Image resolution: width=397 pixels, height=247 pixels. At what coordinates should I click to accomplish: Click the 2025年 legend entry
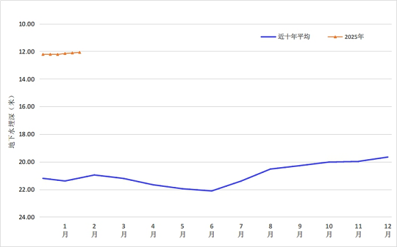[x=346, y=37]
